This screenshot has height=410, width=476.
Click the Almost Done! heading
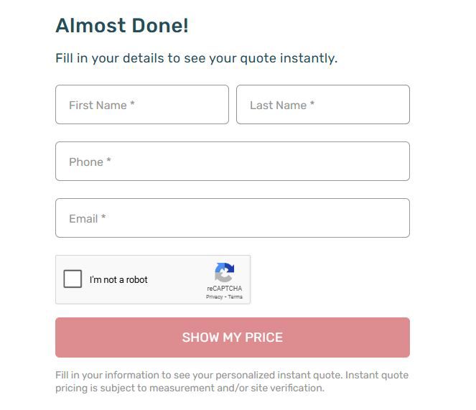tap(122, 25)
